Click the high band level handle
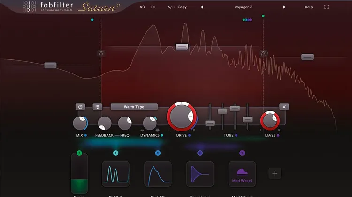The height and width of the screenshot is (197, 352). 307,57
